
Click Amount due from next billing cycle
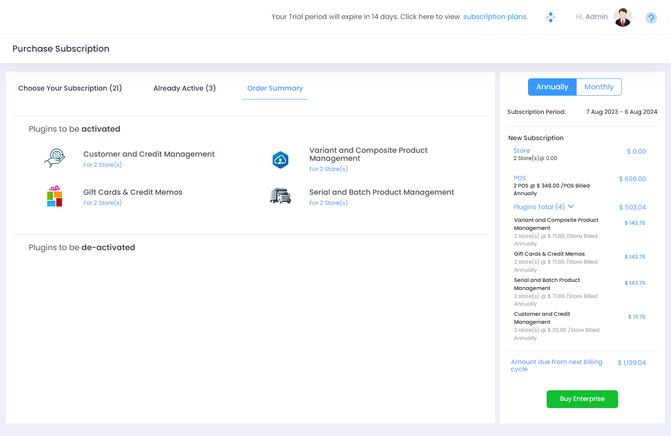(556, 365)
